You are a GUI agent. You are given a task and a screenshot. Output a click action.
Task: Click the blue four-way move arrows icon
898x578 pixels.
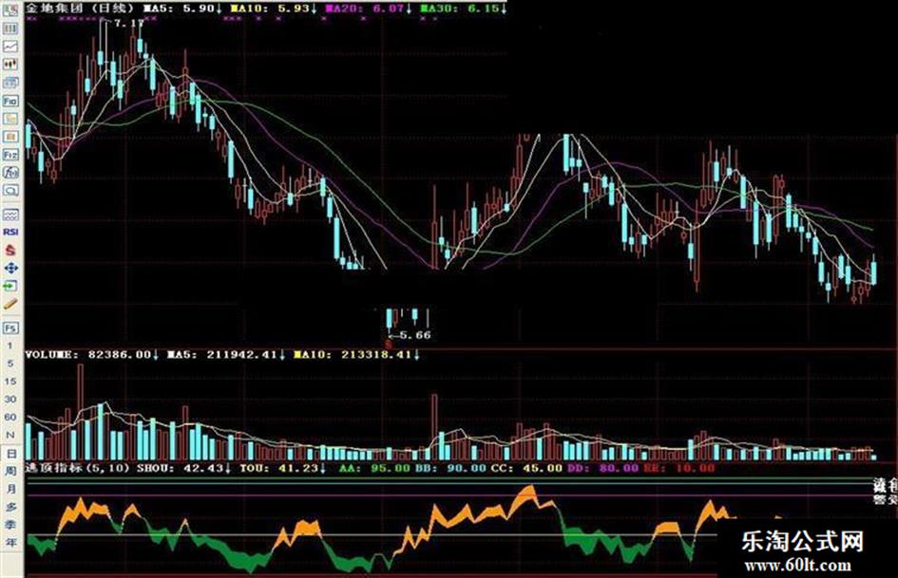coord(10,268)
